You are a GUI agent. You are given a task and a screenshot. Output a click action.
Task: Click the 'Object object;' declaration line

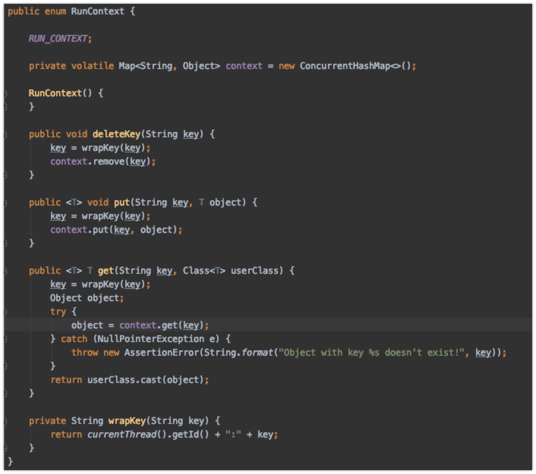87,298
